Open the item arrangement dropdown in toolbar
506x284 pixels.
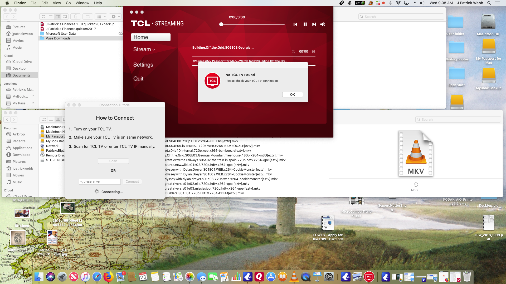101,17
